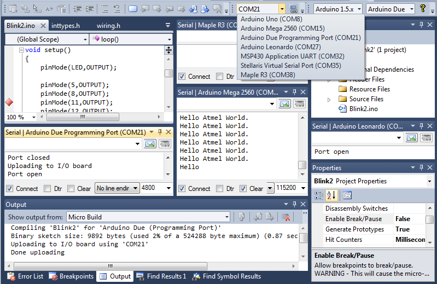Screen dimensions: 437x284
Task: Go to previous bookmark in document icon
Action: (x=193, y=9)
